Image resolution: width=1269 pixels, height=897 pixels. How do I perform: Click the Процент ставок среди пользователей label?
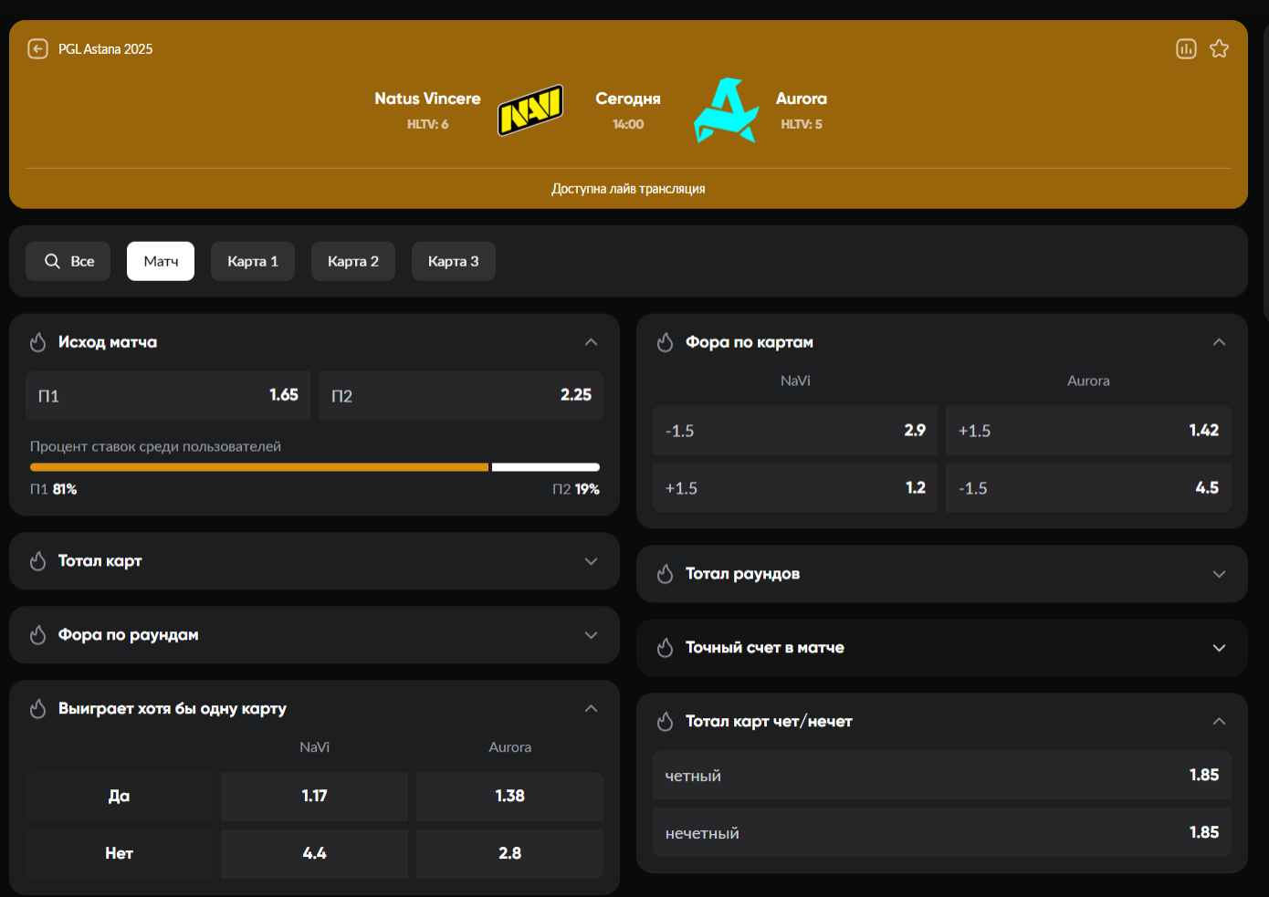click(x=155, y=446)
